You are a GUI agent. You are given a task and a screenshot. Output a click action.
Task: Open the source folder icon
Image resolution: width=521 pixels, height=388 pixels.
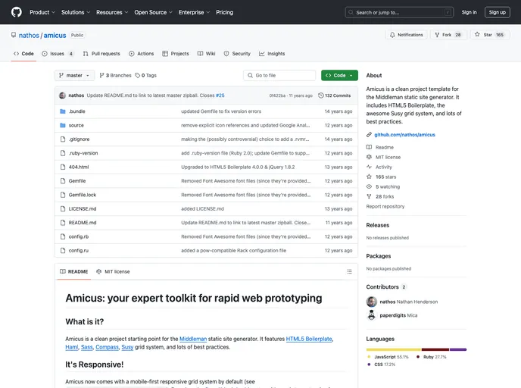[x=62, y=125]
